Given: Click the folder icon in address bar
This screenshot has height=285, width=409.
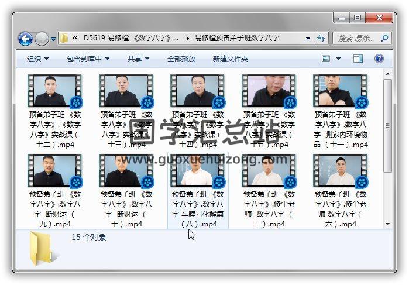Looking at the screenshot, I should (64, 39).
